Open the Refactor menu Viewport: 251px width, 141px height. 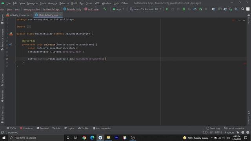coord(64,3)
